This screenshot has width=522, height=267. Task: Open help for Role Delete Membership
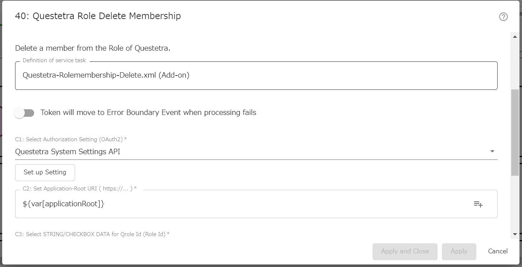click(x=503, y=17)
